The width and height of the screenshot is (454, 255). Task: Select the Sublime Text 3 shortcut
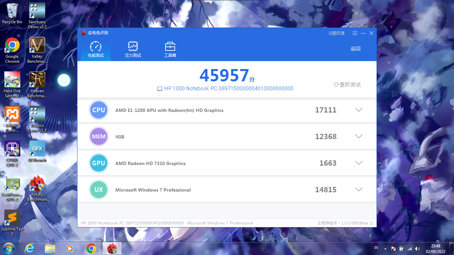click(x=12, y=223)
